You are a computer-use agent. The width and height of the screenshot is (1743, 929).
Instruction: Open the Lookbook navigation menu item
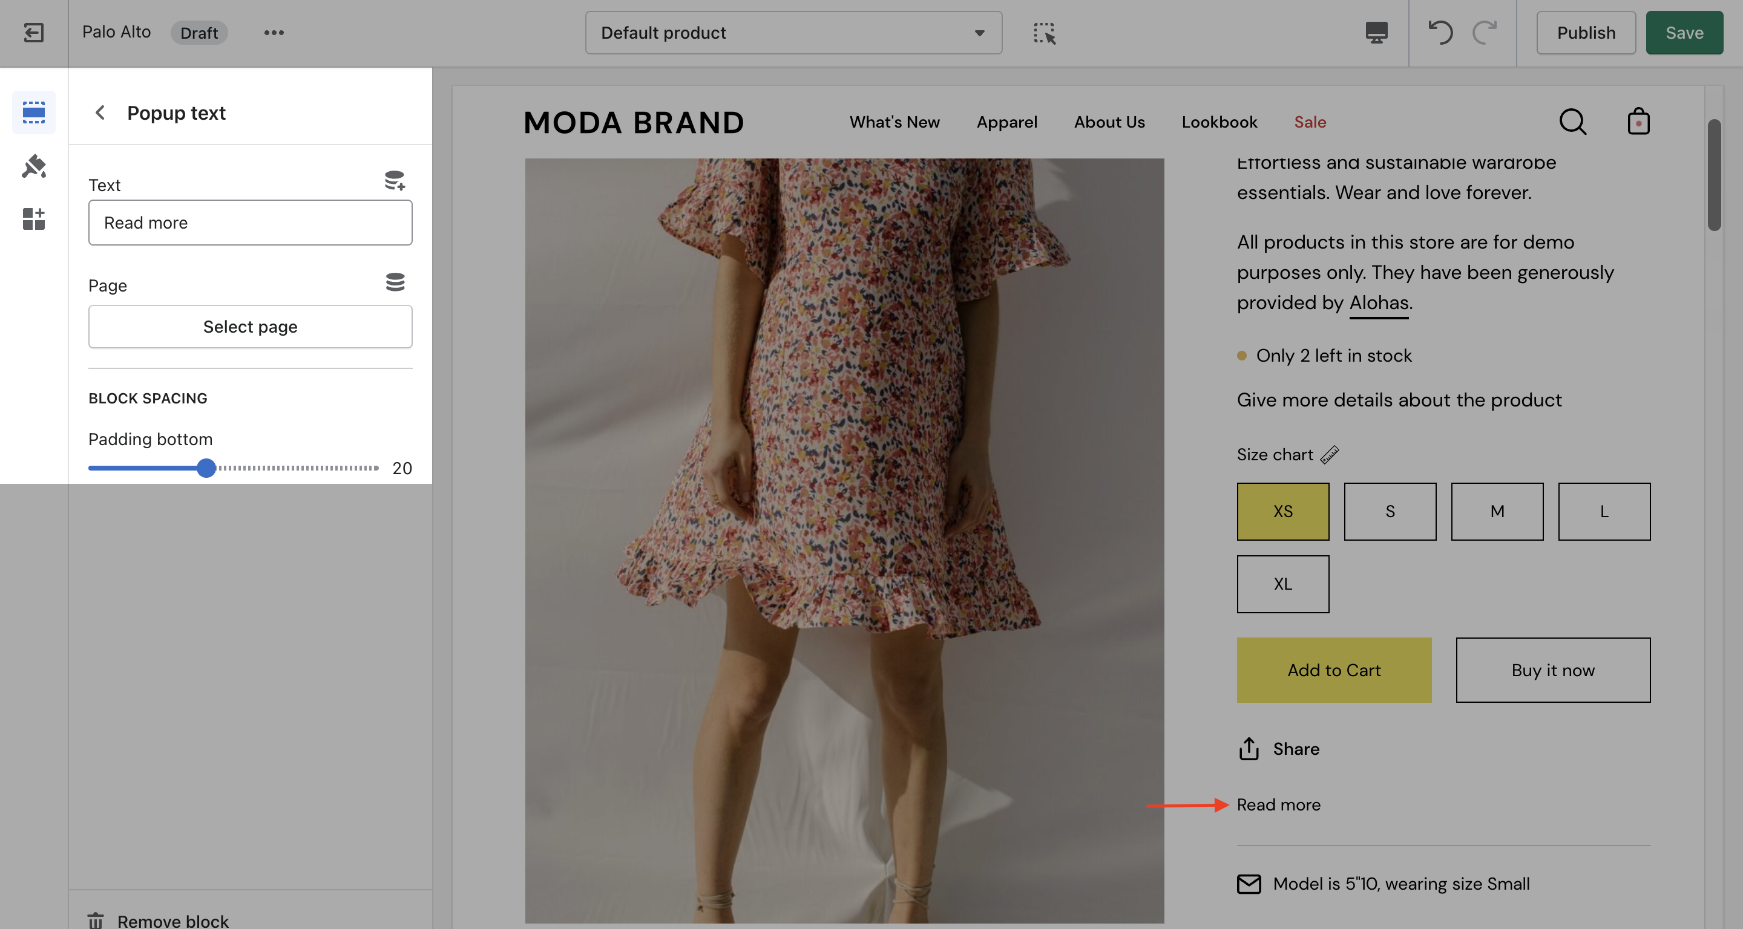[1219, 122]
